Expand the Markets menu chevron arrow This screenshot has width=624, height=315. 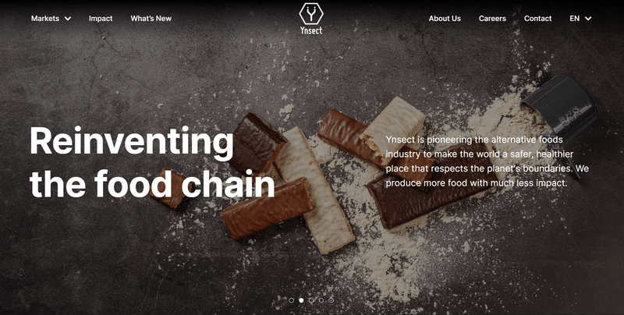pos(68,18)
